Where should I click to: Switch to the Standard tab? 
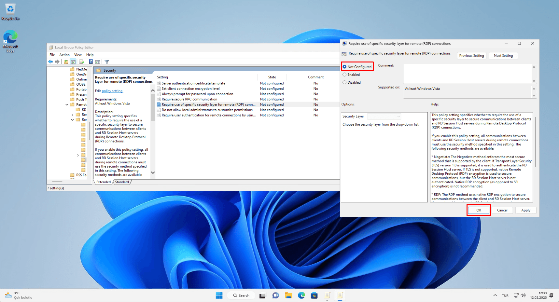[122, 182]
